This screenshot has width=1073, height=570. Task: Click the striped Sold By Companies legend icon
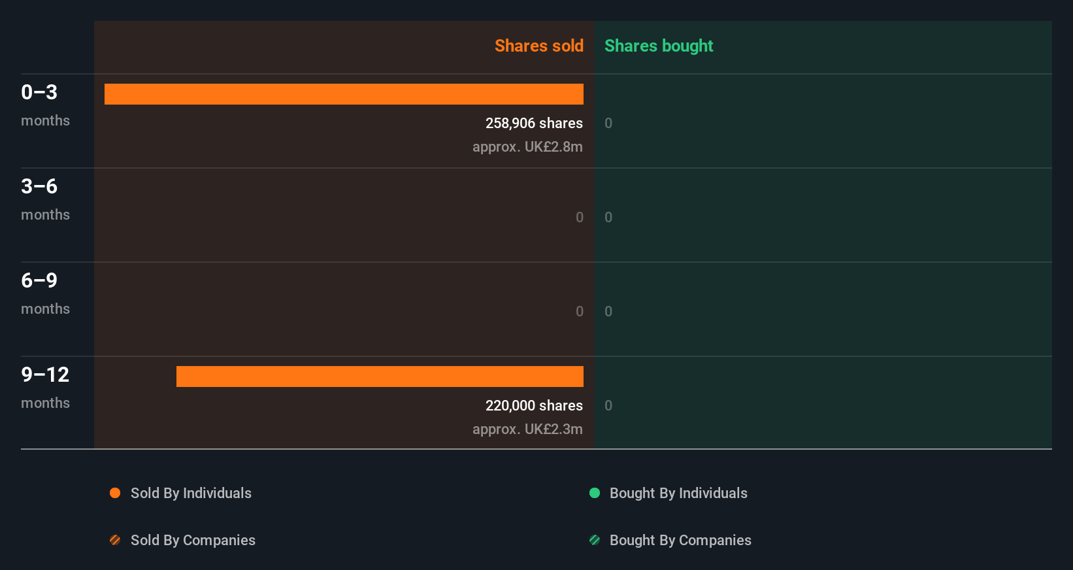click(x=115, y=540)
